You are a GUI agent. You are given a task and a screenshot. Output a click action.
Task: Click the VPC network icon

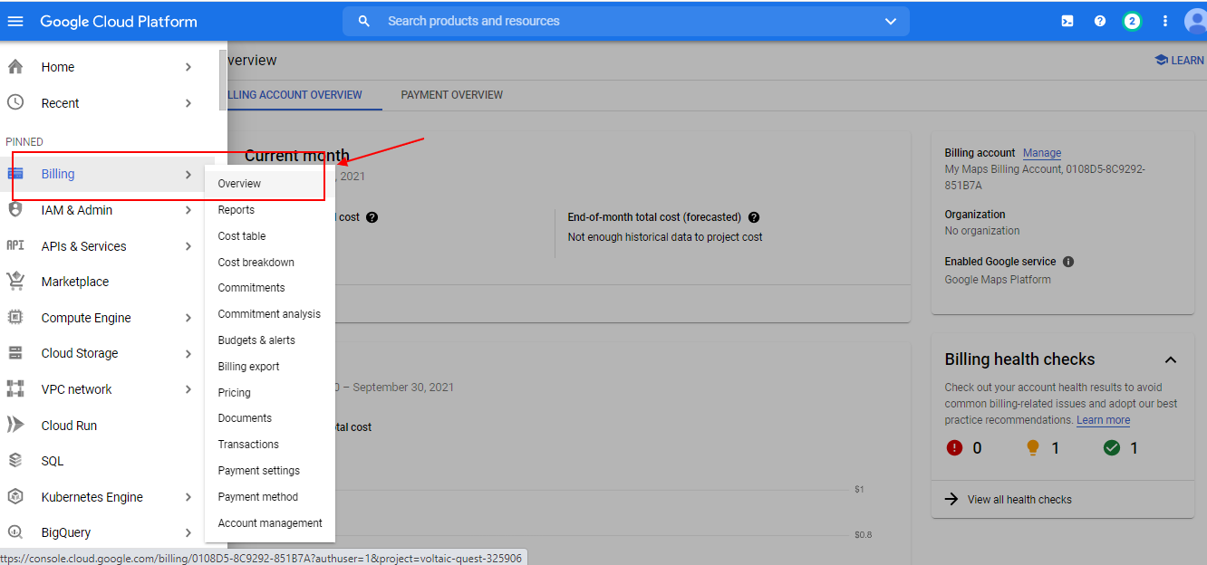point(15,389)
